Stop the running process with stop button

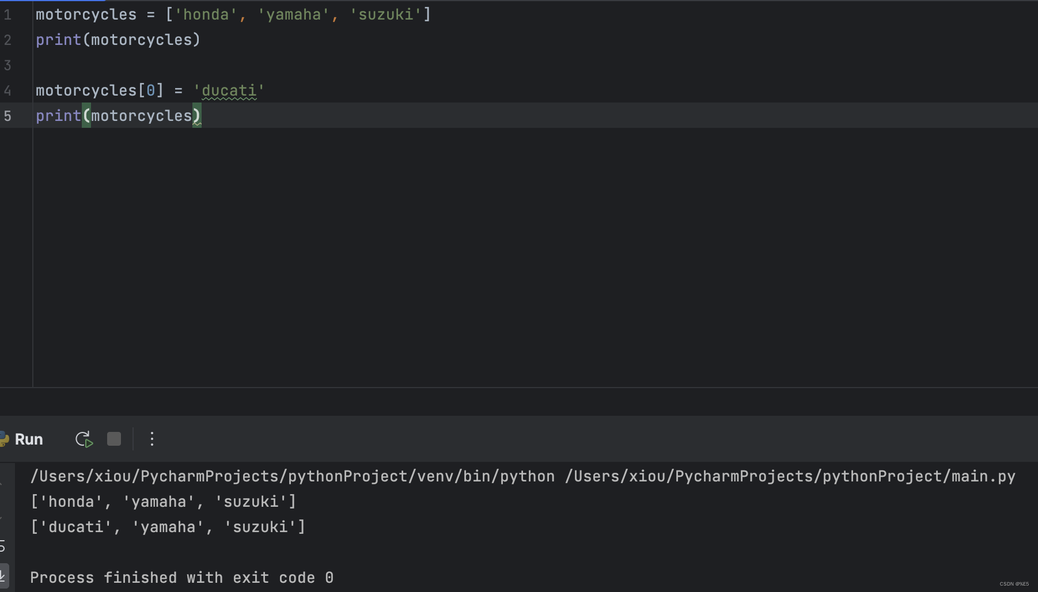click(114, 439)
